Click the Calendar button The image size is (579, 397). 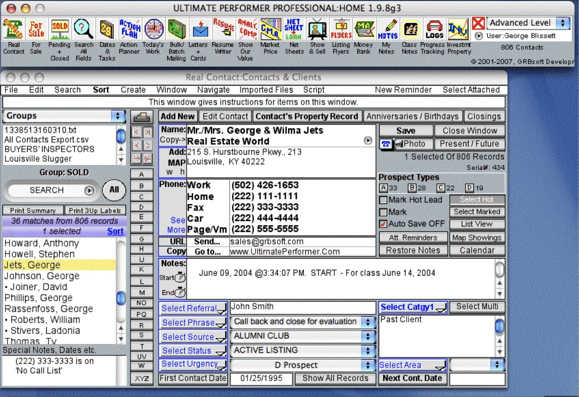pos(477,250)
